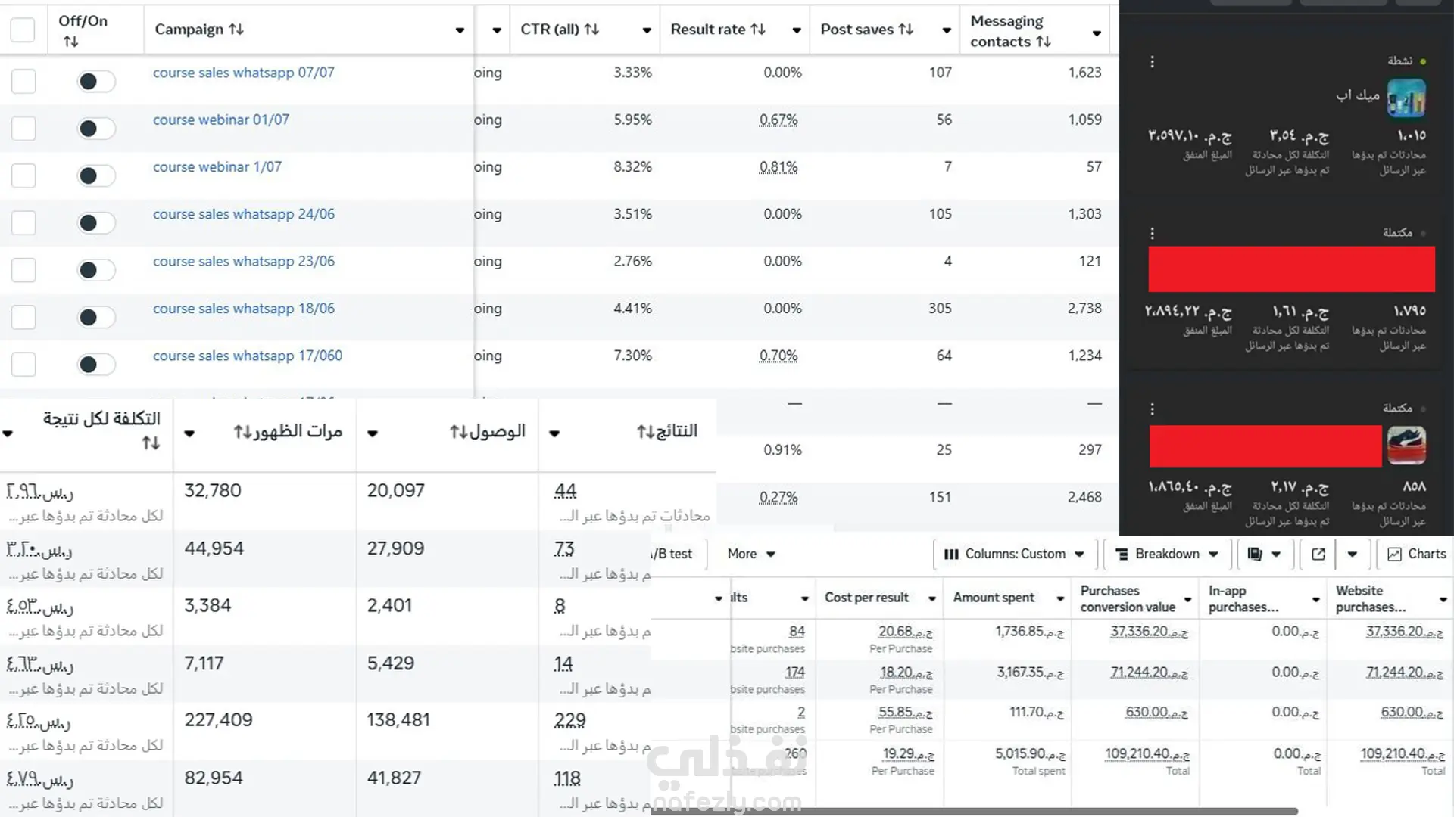The width and height of the screenshot is (1454, 817).
Task: Click three-dot menu of active campaign card
Action: coord(1152,62)
